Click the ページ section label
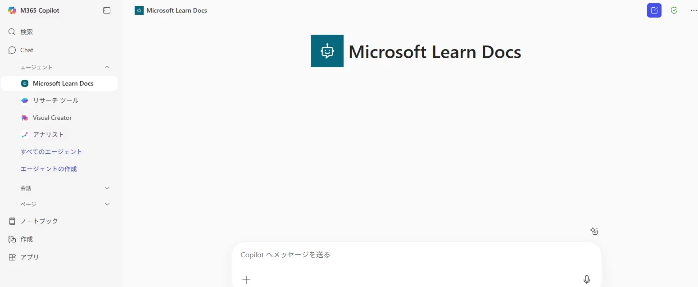This screenshot has height=287, width=698. [x=28, y=204]
